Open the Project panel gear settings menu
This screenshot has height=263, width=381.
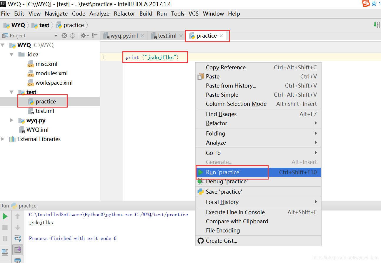tap(84, 36)
